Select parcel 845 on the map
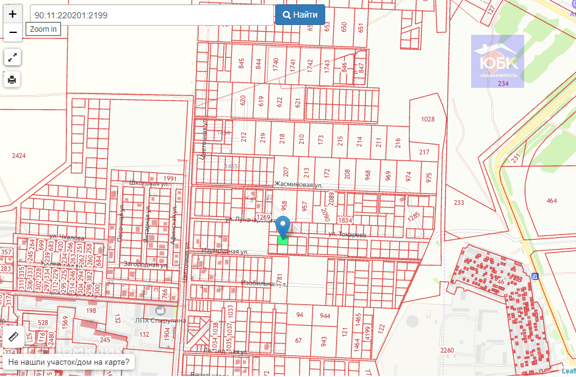 click(242, 63)
